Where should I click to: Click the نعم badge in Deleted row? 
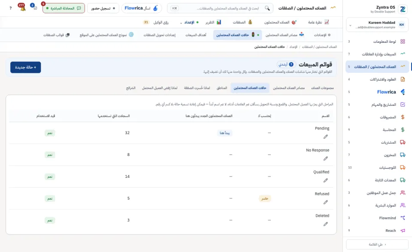click(x=50, y=220)
